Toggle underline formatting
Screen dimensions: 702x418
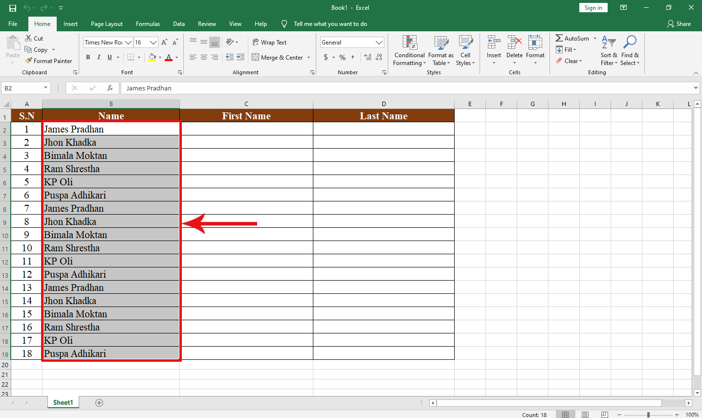click(110, 57)
